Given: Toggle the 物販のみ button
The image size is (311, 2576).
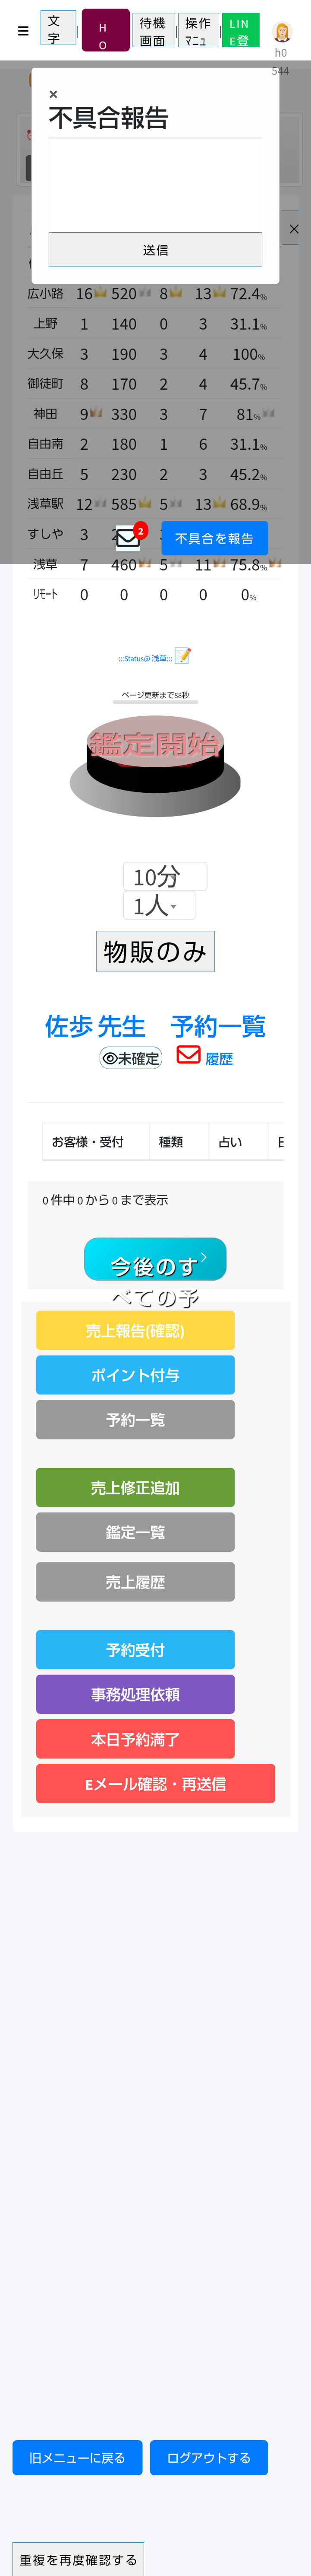Looking at the screenshot, I should [x=155, y=951].
